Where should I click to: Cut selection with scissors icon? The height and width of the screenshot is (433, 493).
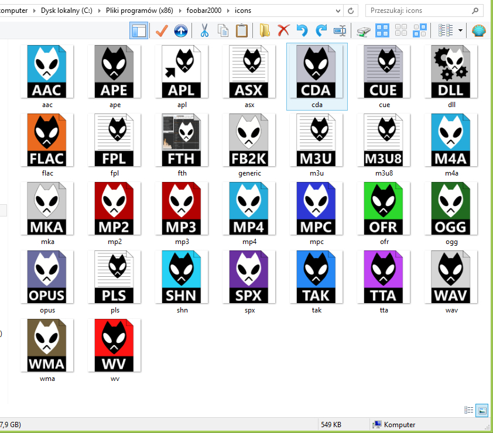[x=204, y=31]
